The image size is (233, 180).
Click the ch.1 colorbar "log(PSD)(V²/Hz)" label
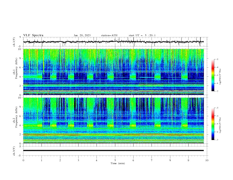point(220,77)
